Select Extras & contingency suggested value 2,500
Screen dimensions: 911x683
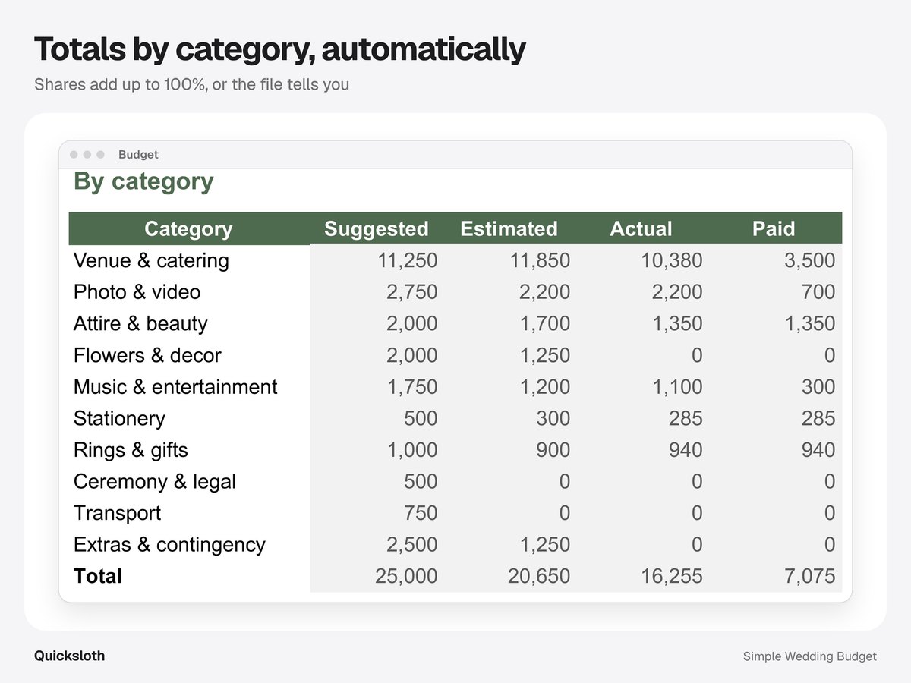point(412,546)
